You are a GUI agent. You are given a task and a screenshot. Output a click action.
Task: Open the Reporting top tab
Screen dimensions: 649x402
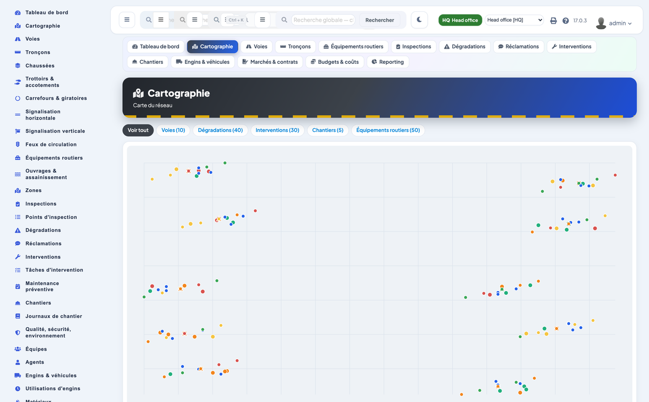pyautogui.click(x=388, y=62)
